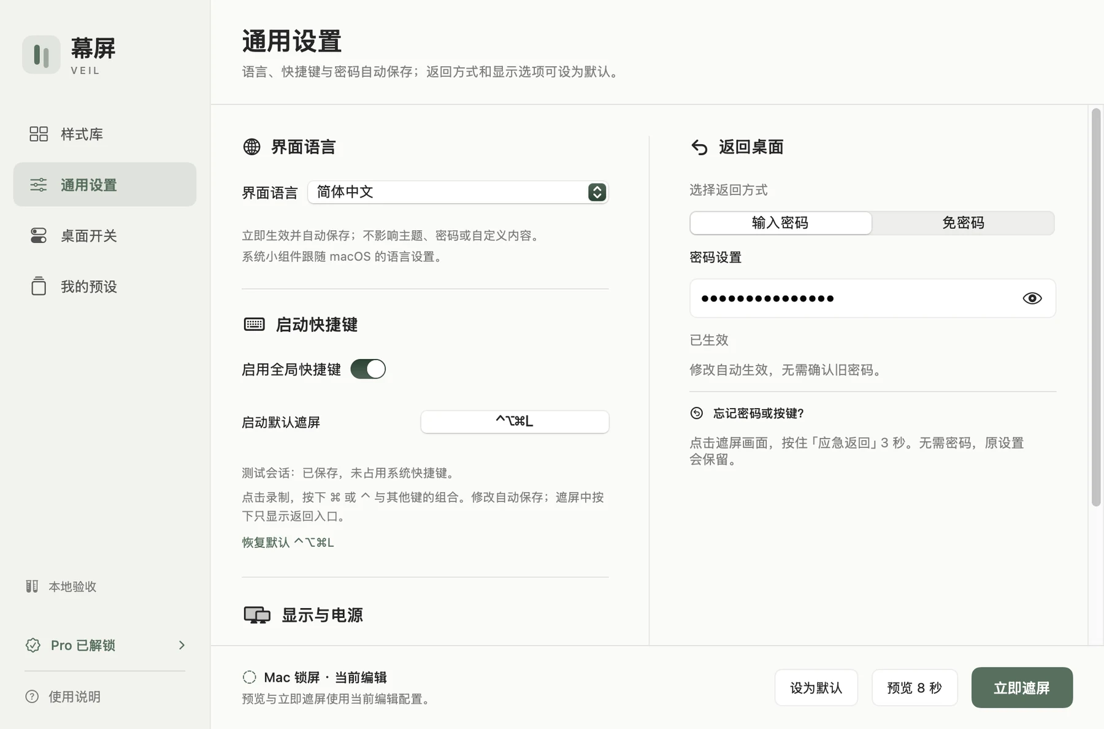Select the 输入密码 tab
Screen dimensions: 1104x729
pos(780,223)
